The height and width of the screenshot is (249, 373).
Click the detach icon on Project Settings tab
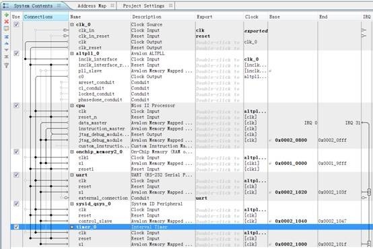click(x=170, y=5)
